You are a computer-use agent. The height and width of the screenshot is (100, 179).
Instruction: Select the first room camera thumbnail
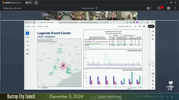[x=50, y=16]
